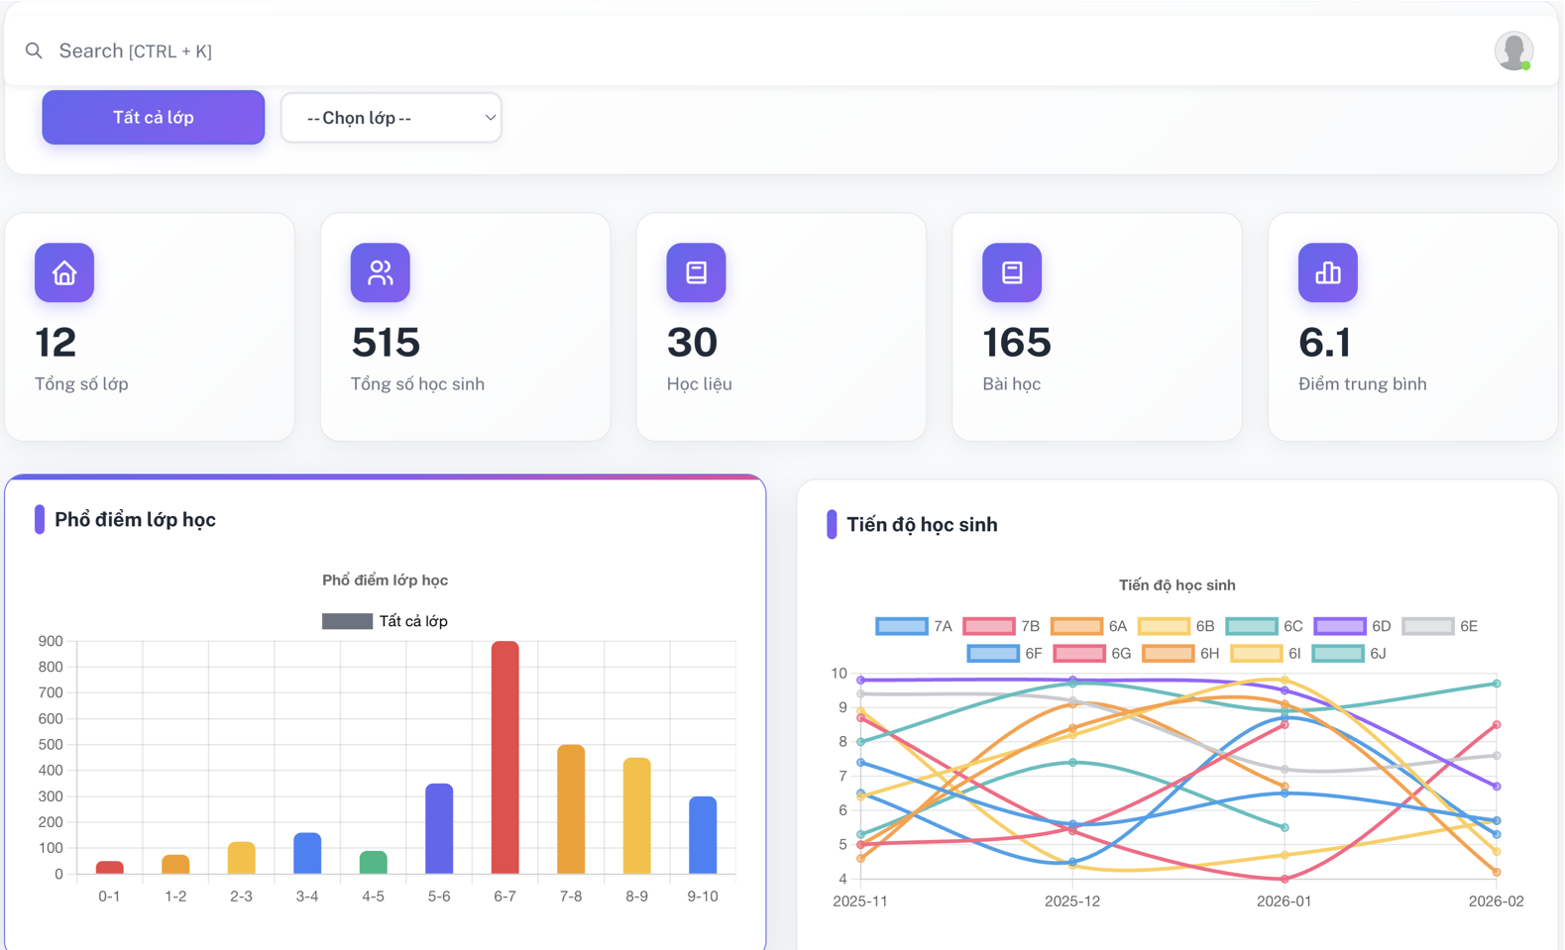Toggle the Tất cả lớp legend in bar chart

point(385,621)
